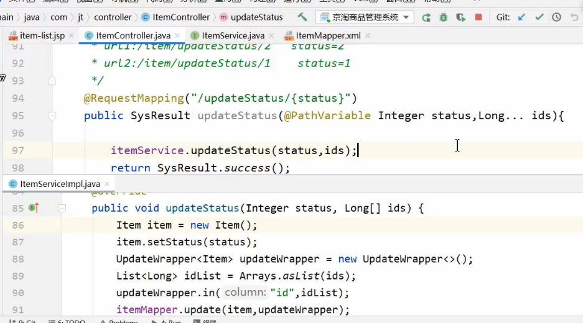Click the updateStatus method breadcrumb
583x323 pixels.
pyautogui.click(x=251, y=17)
